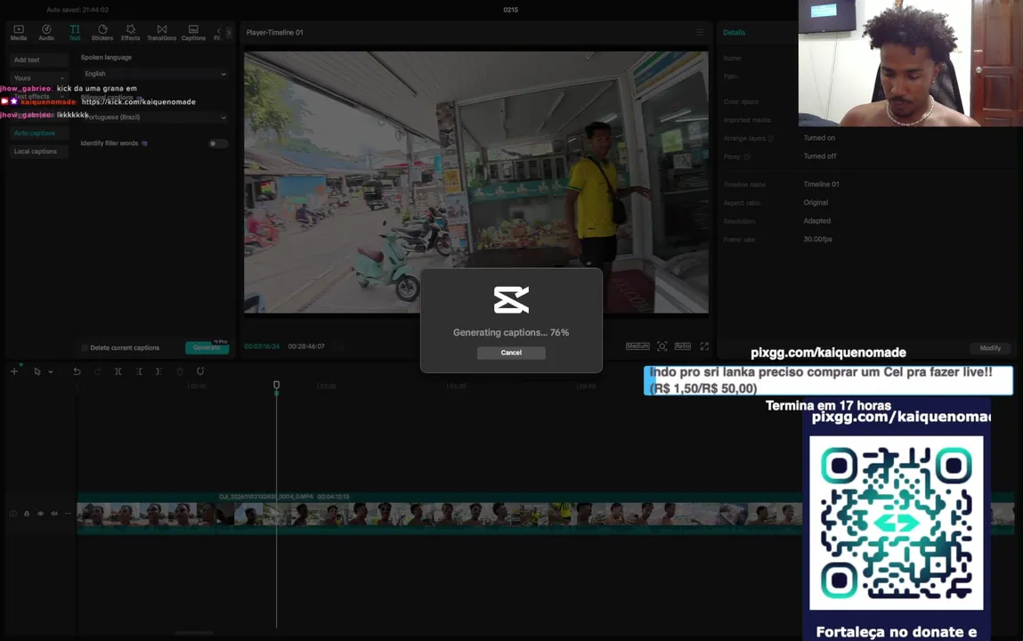Click track cover icon at far left
The image size is (1023, 641).
pyautogui.click(x=13, y=514)
